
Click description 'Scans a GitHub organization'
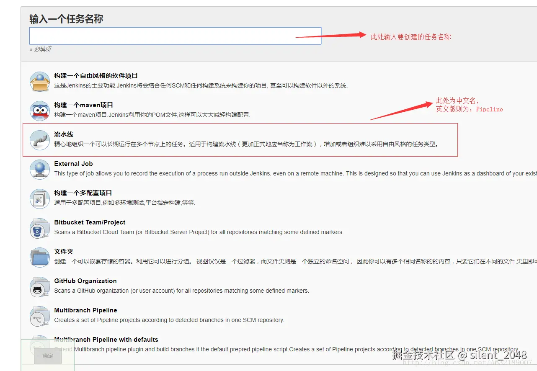[x=181, y=291]
